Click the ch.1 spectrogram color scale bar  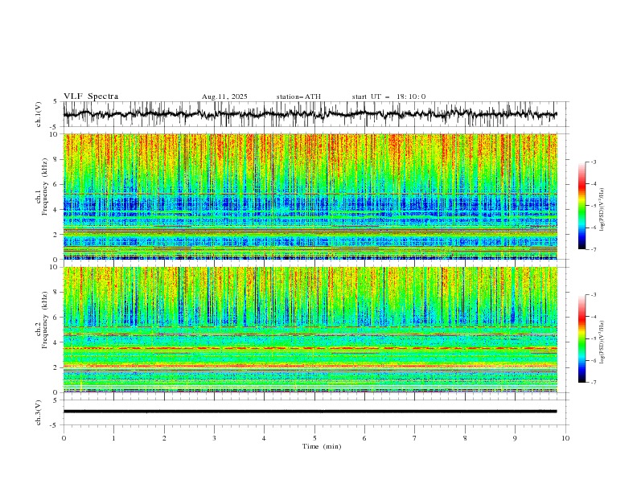582,205
